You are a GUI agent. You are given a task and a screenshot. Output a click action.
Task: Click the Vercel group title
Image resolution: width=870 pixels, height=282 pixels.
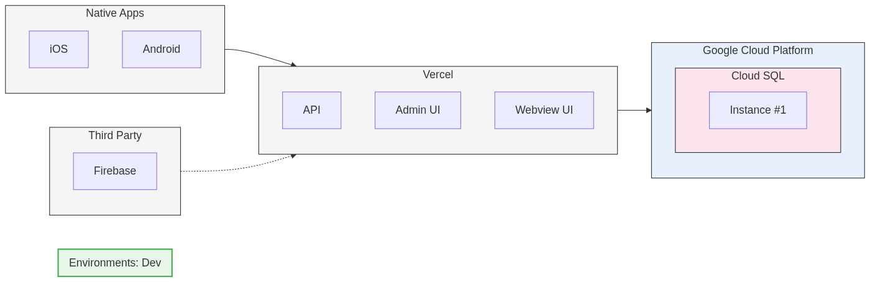[x=437, y=75]
